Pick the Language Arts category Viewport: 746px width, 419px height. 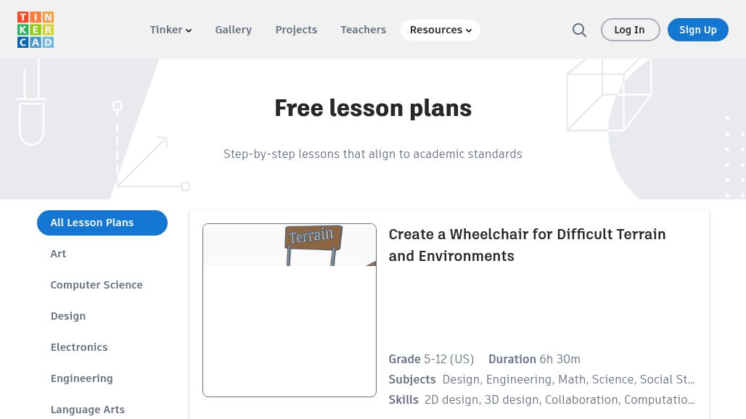click(x=88, y=410)
